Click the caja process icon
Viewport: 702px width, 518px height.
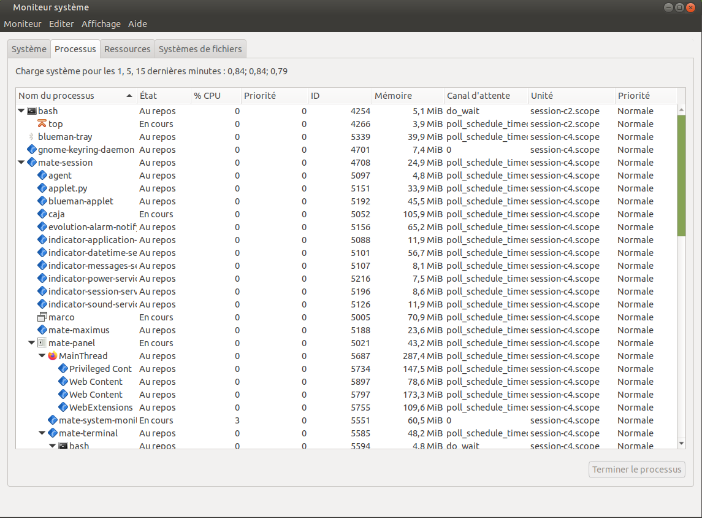(x=42, y=214)
